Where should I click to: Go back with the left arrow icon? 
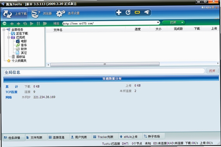tap(12, 24)
